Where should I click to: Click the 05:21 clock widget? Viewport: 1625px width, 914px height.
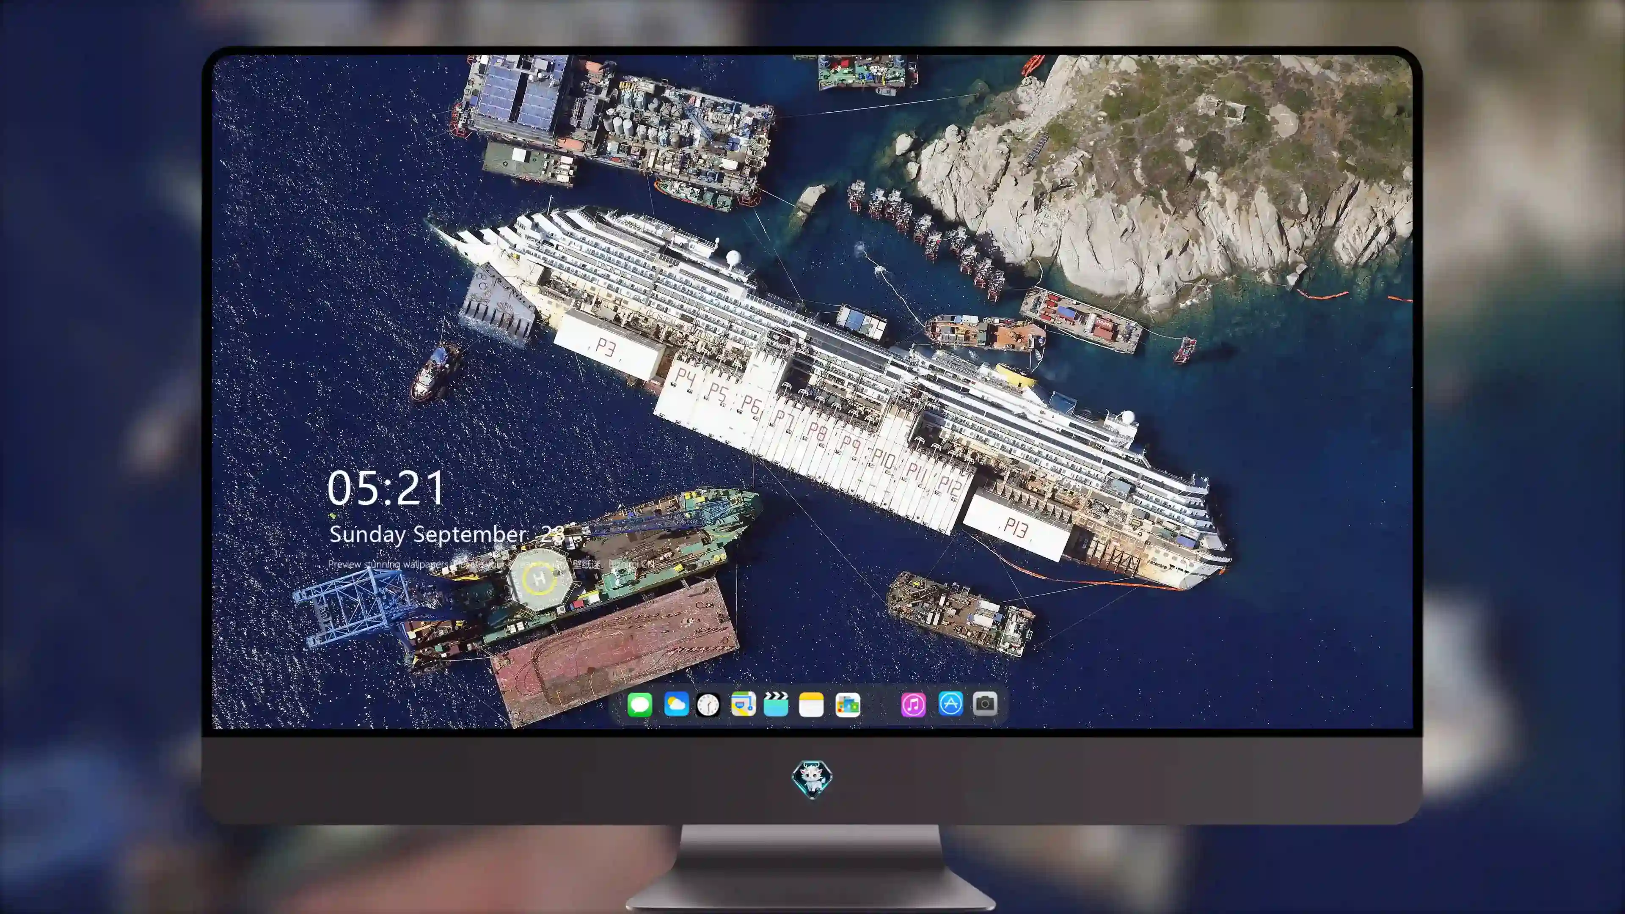pos(386,488)
